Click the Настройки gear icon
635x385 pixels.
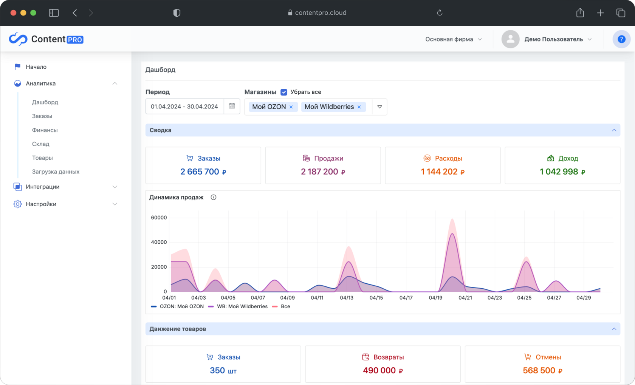17,204
